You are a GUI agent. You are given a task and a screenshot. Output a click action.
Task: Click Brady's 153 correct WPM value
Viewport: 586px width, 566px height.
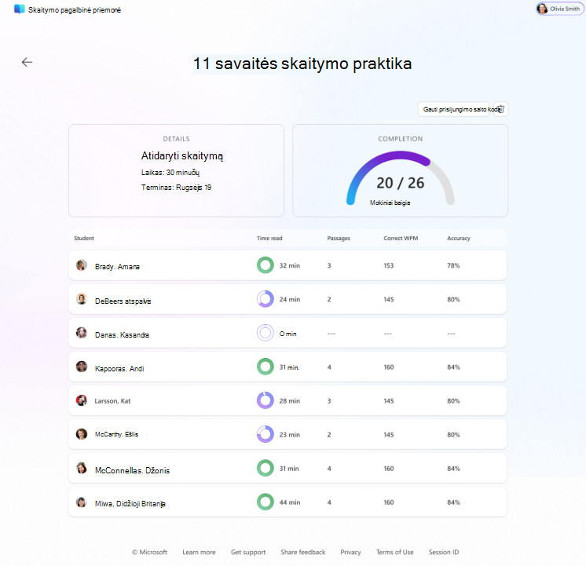388,265
